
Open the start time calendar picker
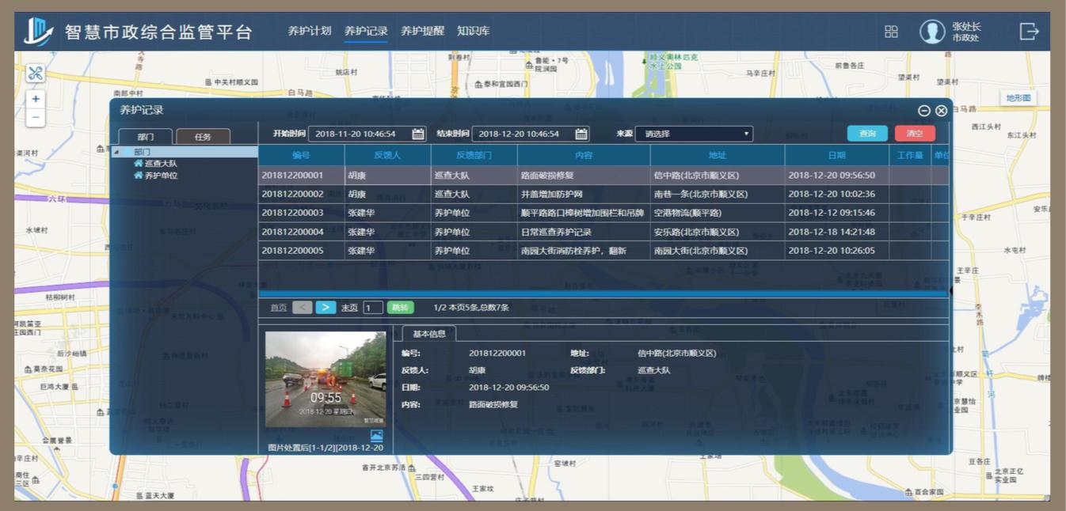coord(418,134)
